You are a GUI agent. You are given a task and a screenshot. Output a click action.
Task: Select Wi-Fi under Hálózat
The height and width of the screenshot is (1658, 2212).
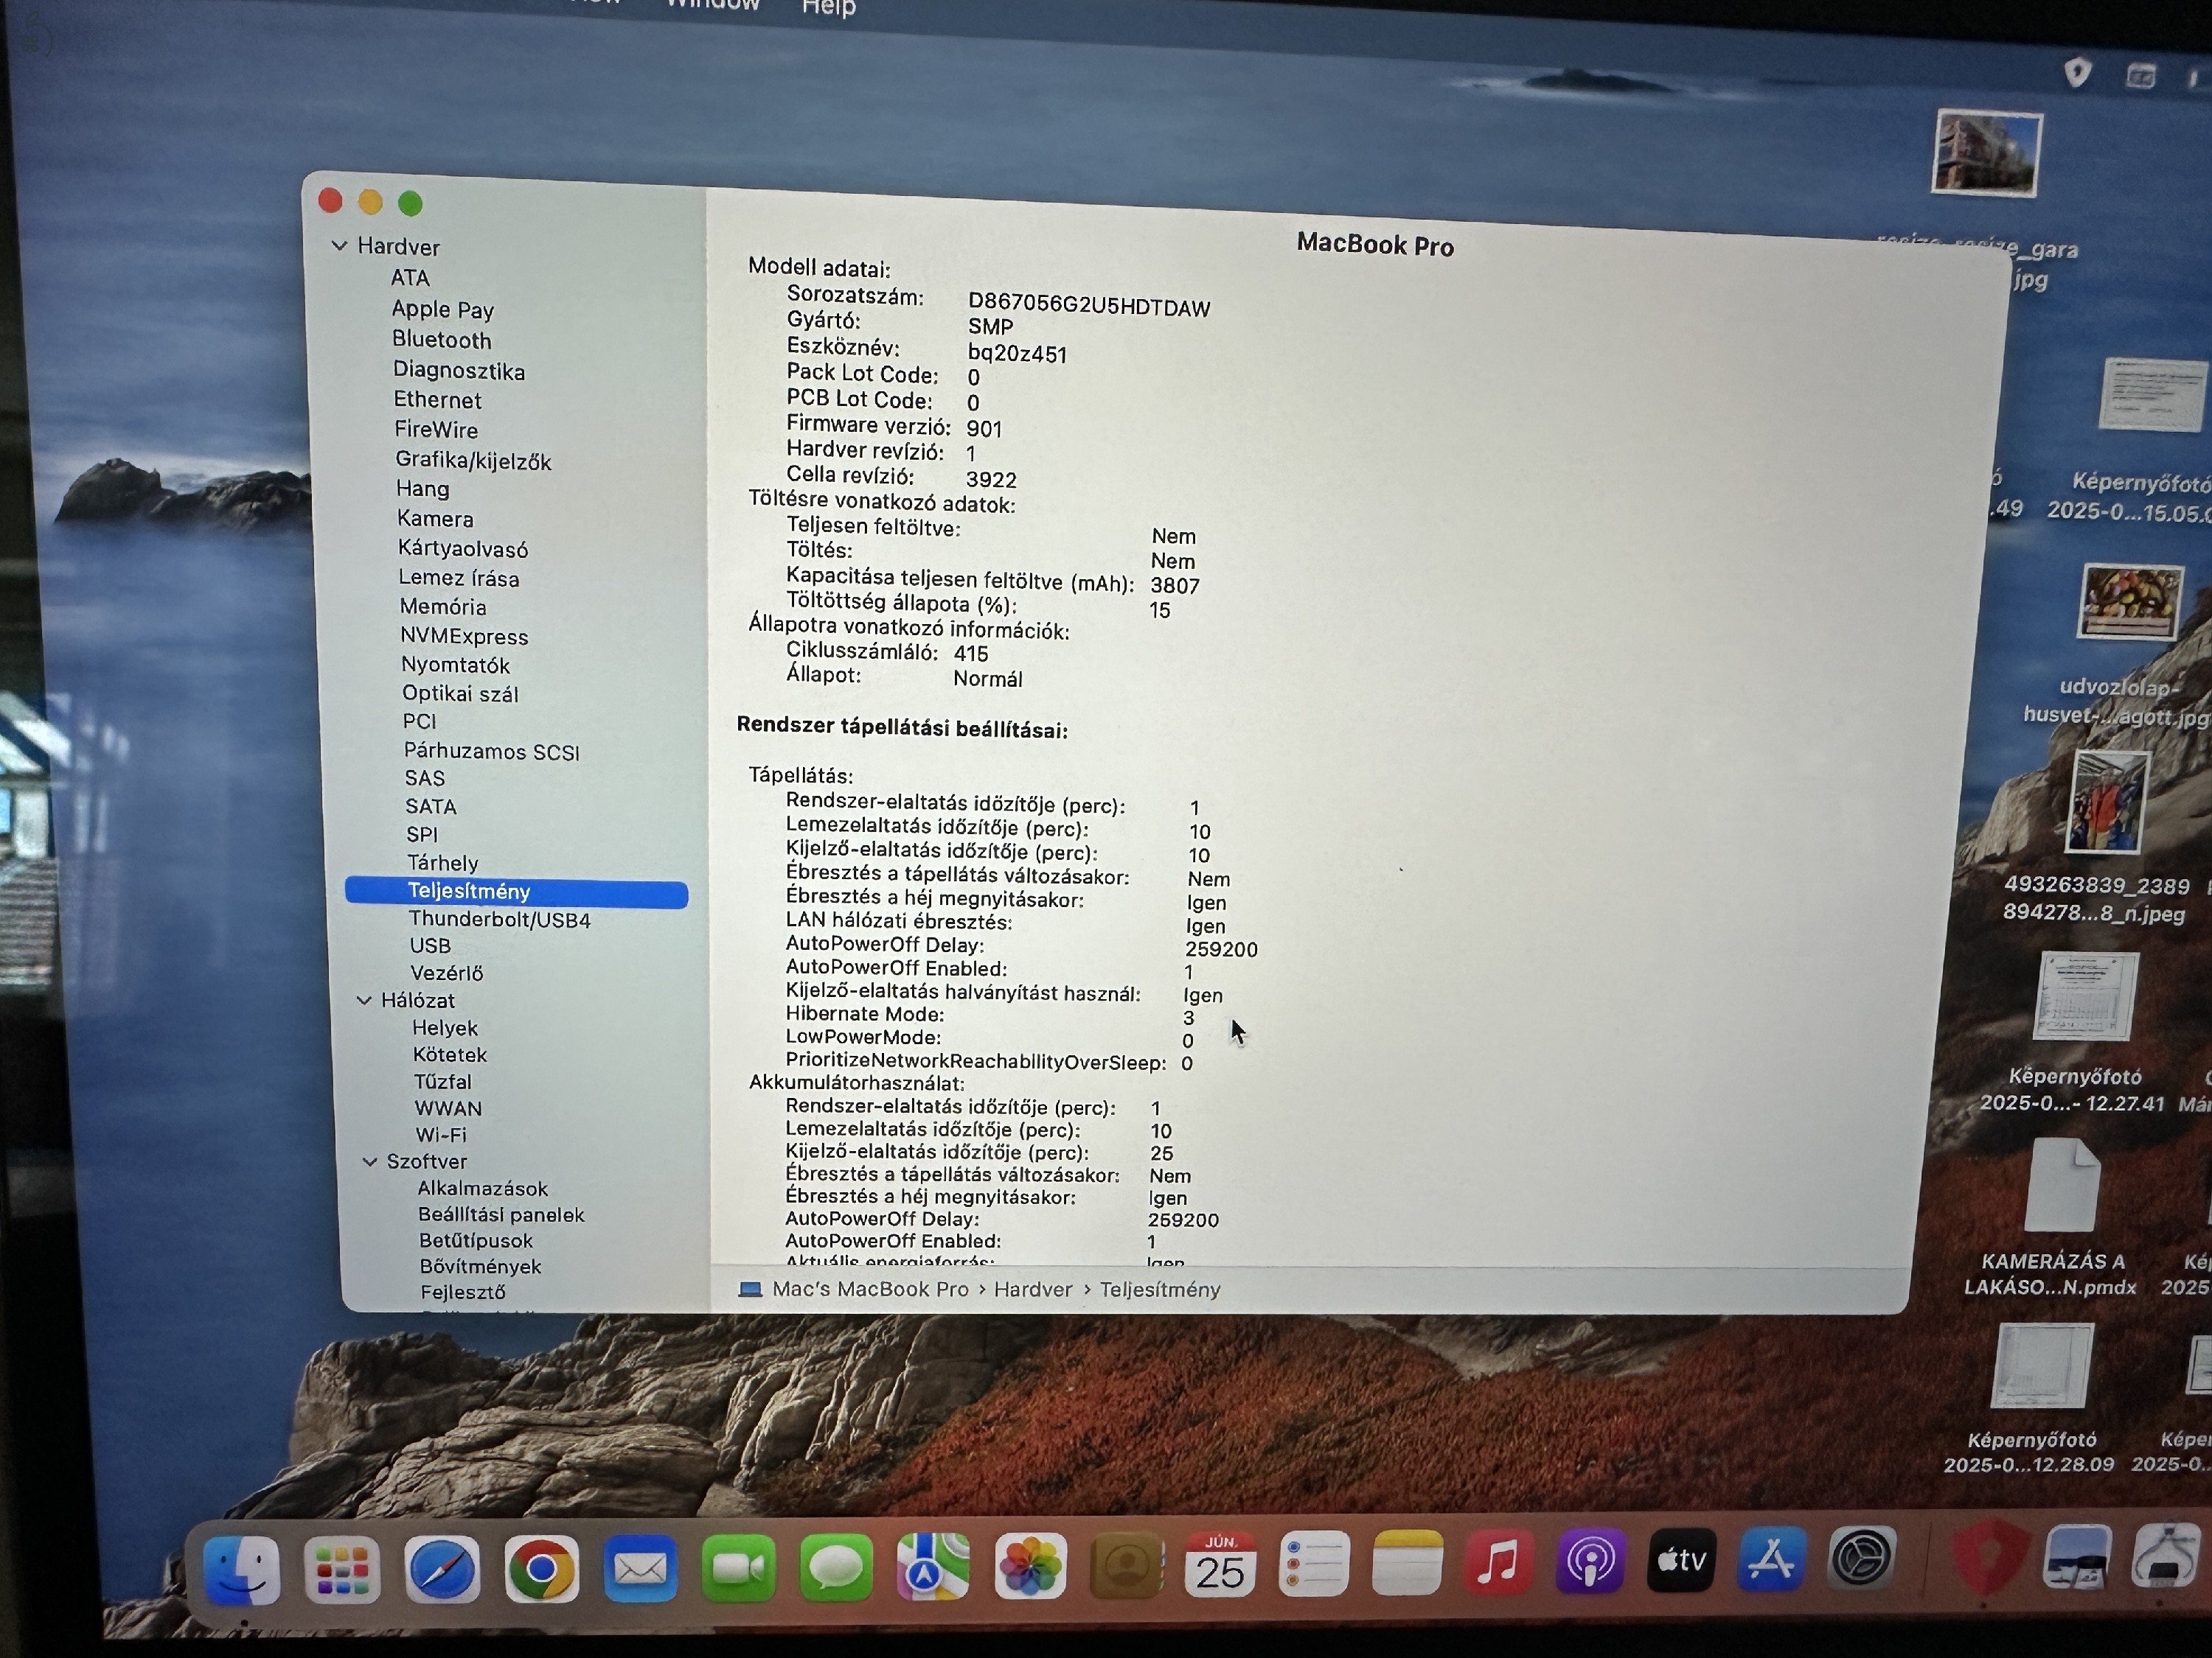441,1136
